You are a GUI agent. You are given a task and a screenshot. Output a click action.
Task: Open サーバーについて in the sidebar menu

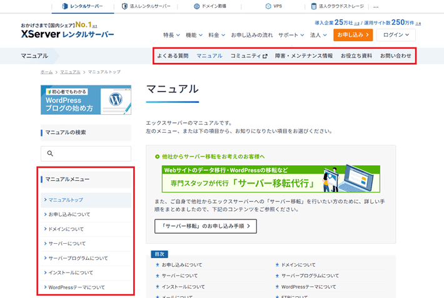tap(86, 244)
